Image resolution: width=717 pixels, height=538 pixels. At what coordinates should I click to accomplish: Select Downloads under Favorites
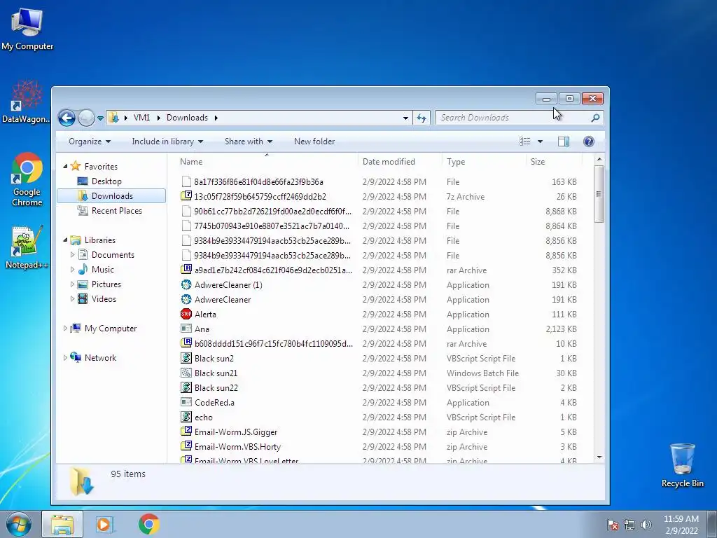pos(111,196)
